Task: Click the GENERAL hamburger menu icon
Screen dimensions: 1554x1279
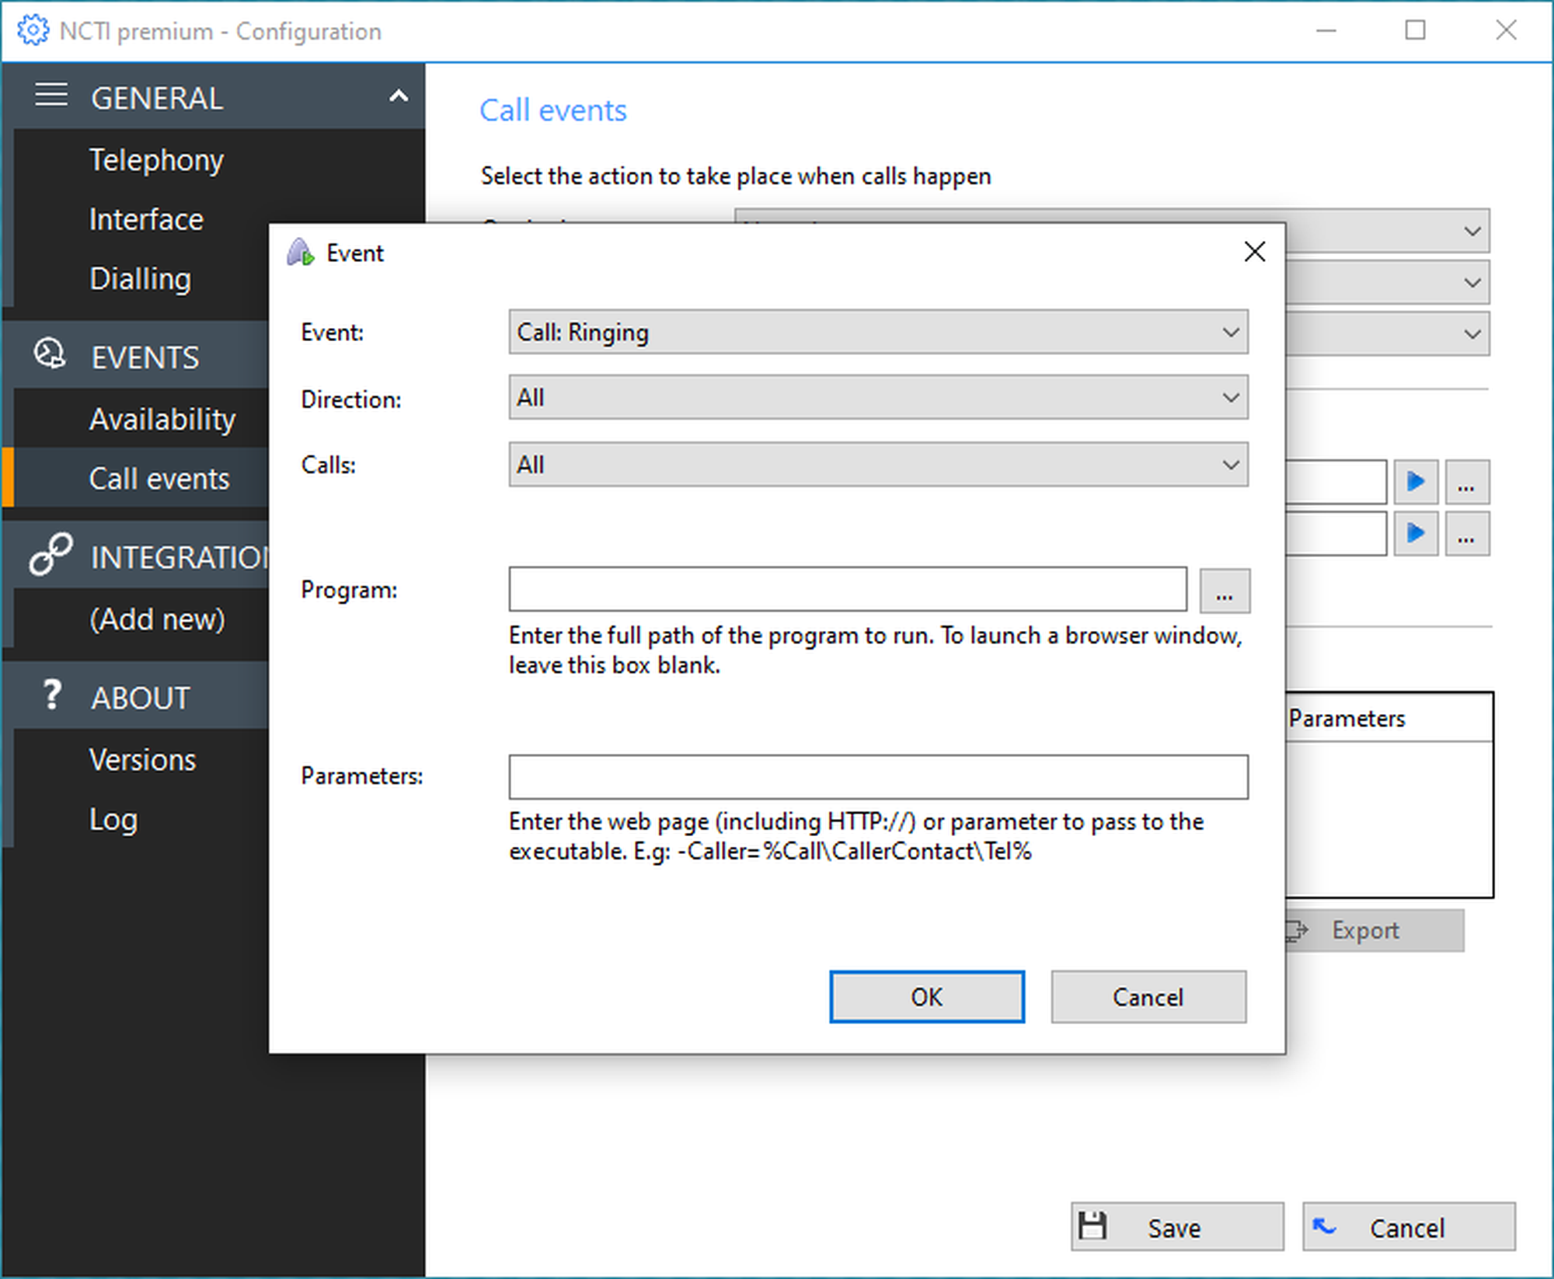Action: (x=51, y=96)
